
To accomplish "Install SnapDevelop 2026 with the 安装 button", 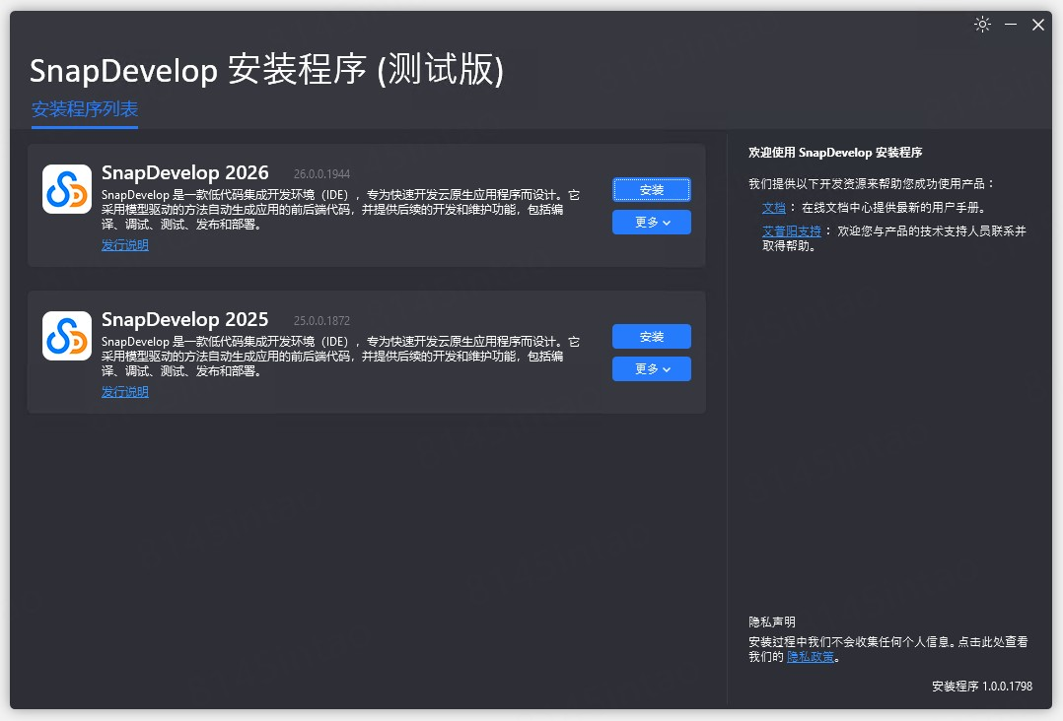I will pyautogui.click(x=652, y=190).
